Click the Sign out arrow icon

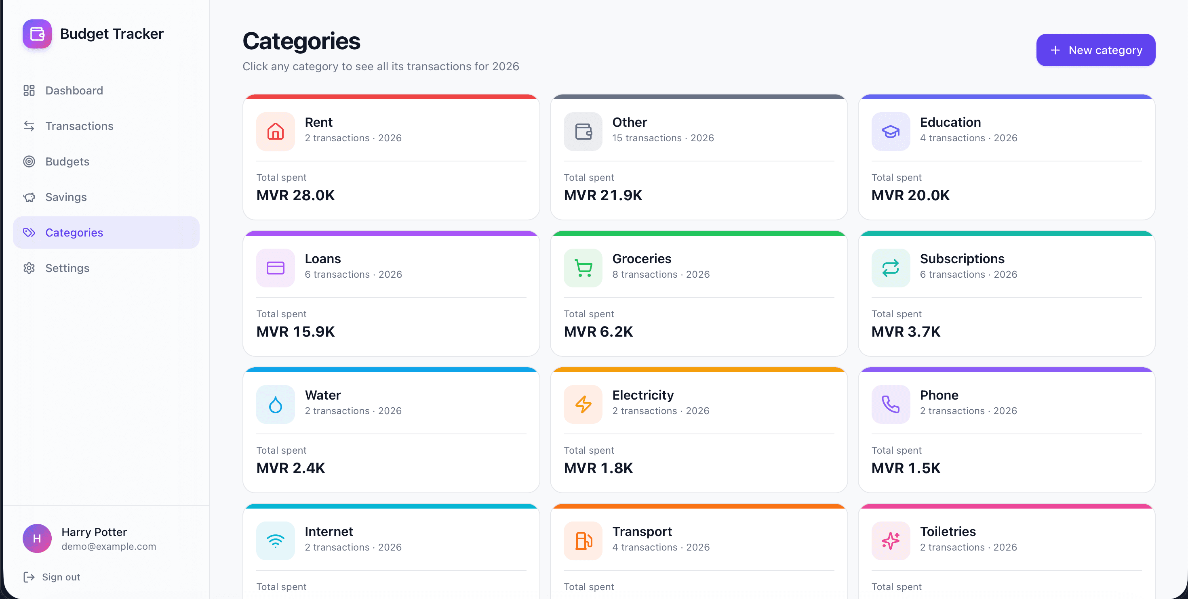click(x=29, y=577)
